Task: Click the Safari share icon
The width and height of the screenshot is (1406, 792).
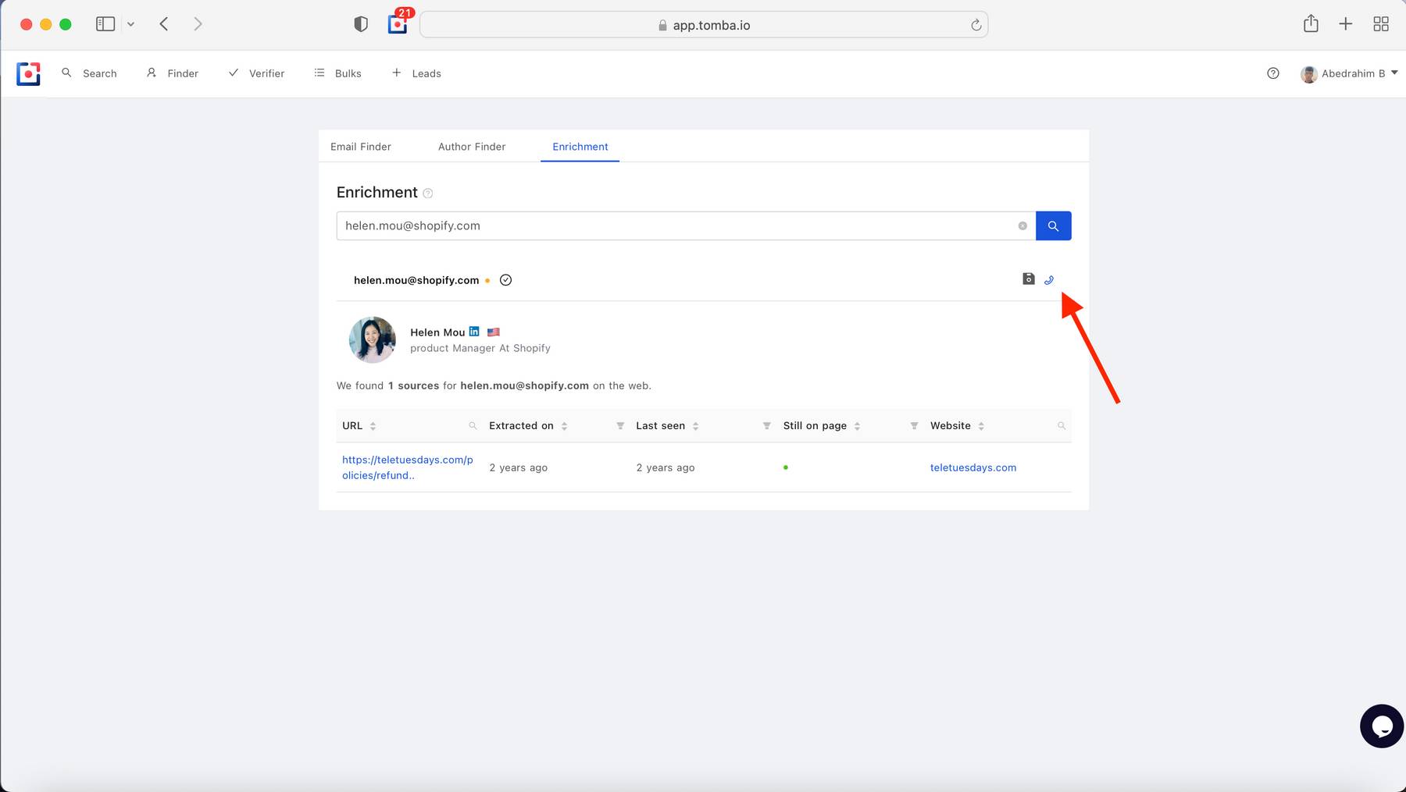Action: click(1311, 23)
